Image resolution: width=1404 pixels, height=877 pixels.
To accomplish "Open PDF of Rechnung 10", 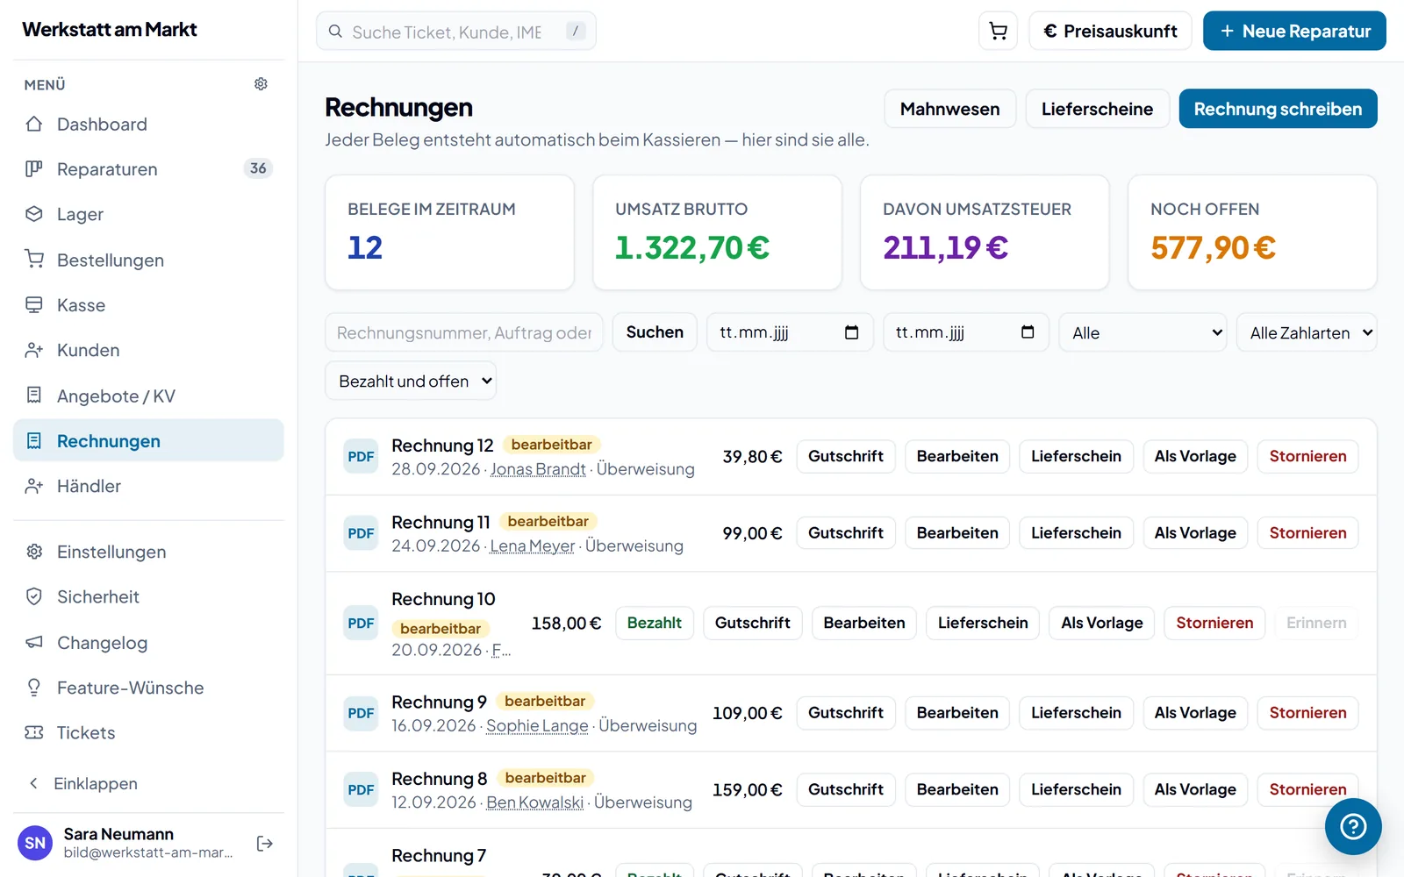I will pos(361,624).
